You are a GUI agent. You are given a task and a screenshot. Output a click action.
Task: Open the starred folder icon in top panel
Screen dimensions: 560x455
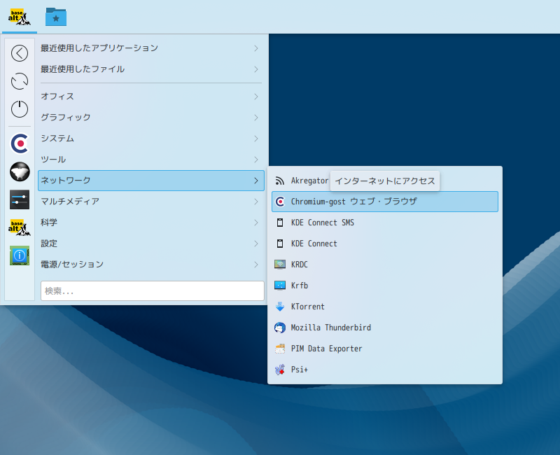[56, 17]
